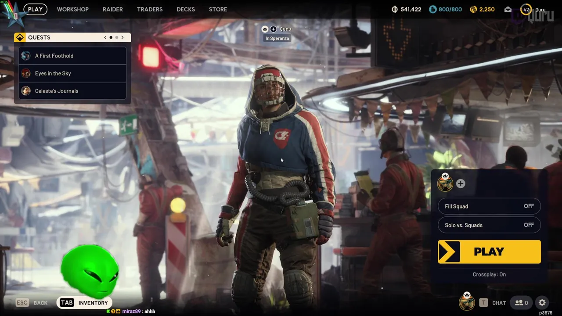Click the plus icon next to Quru nameplate
The image size is (562, 316).
[273, 29]
